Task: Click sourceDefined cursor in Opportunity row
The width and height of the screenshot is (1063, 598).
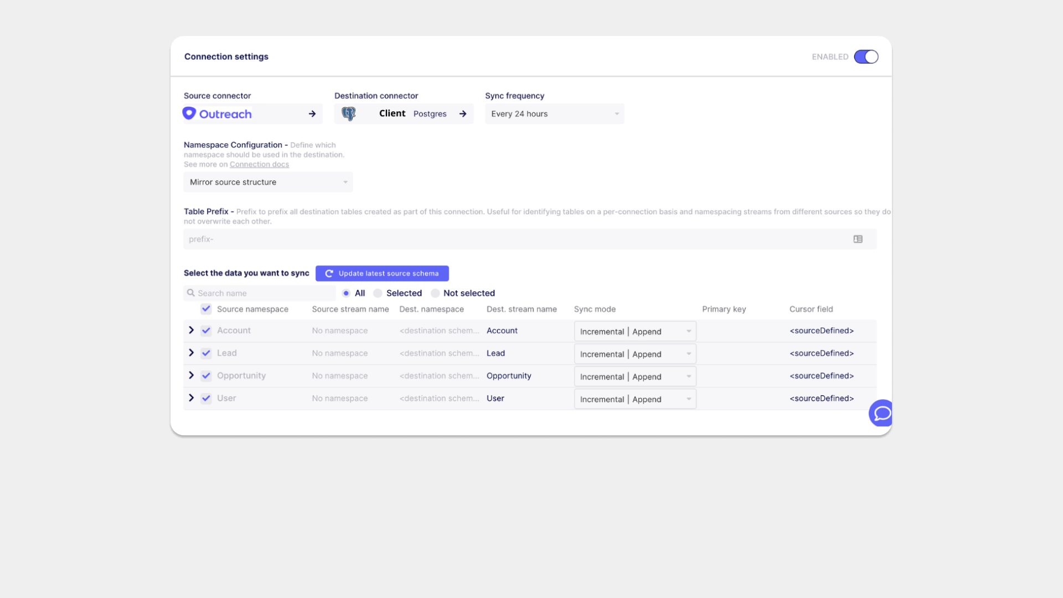Action: pyautogui.click(x=822, y=376)
